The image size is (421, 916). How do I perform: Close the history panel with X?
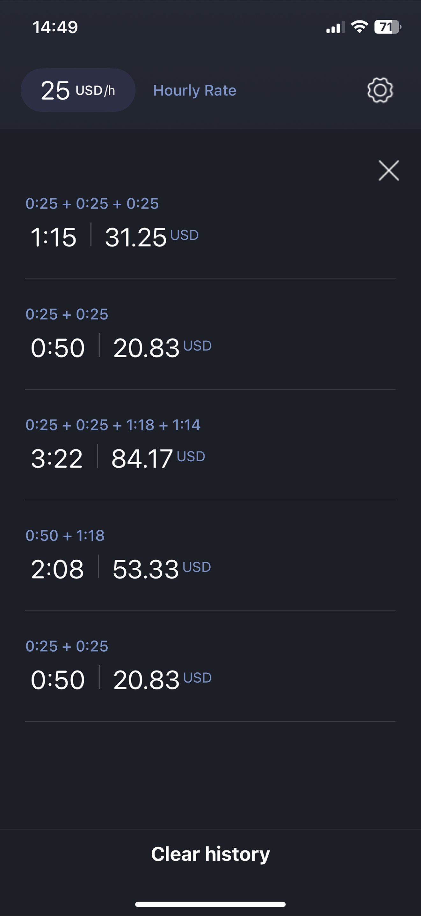click(389, 171)
